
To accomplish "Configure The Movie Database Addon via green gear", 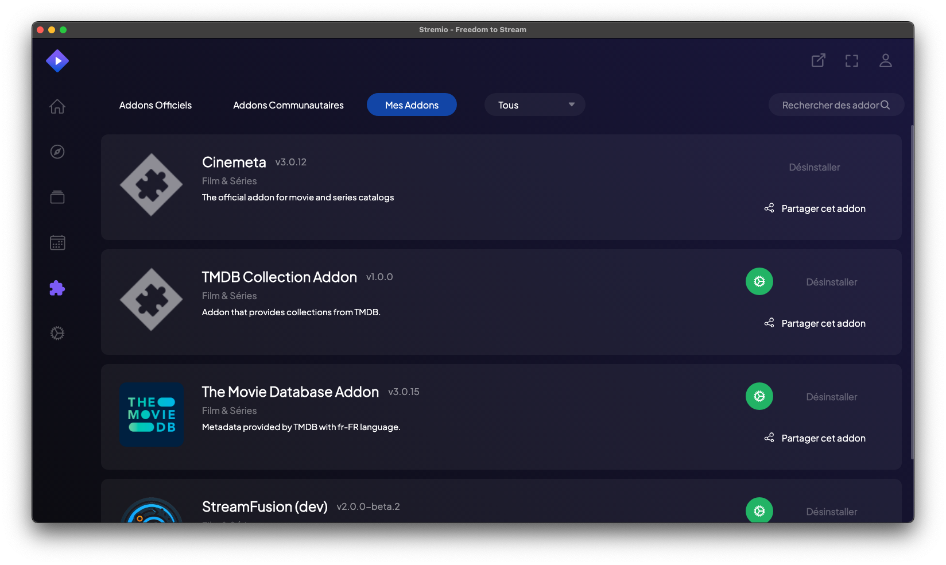I will (759, 396).
